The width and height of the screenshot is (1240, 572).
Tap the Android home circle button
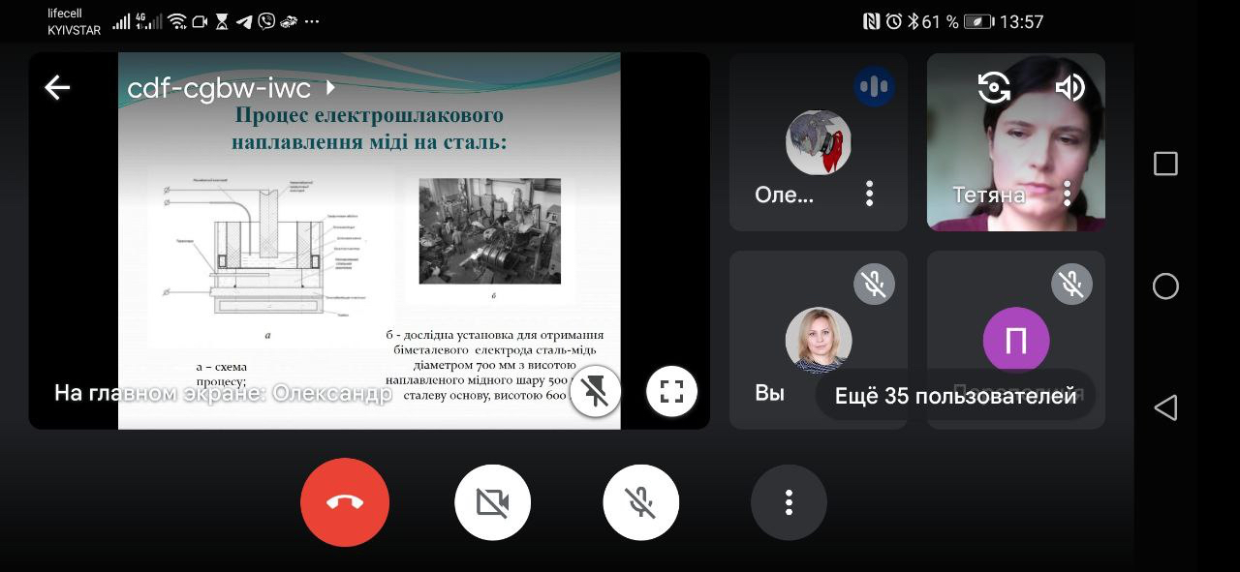(x=1165, y=286)
